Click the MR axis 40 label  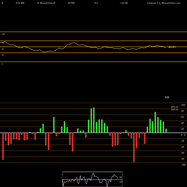click(x=183, y=123)
